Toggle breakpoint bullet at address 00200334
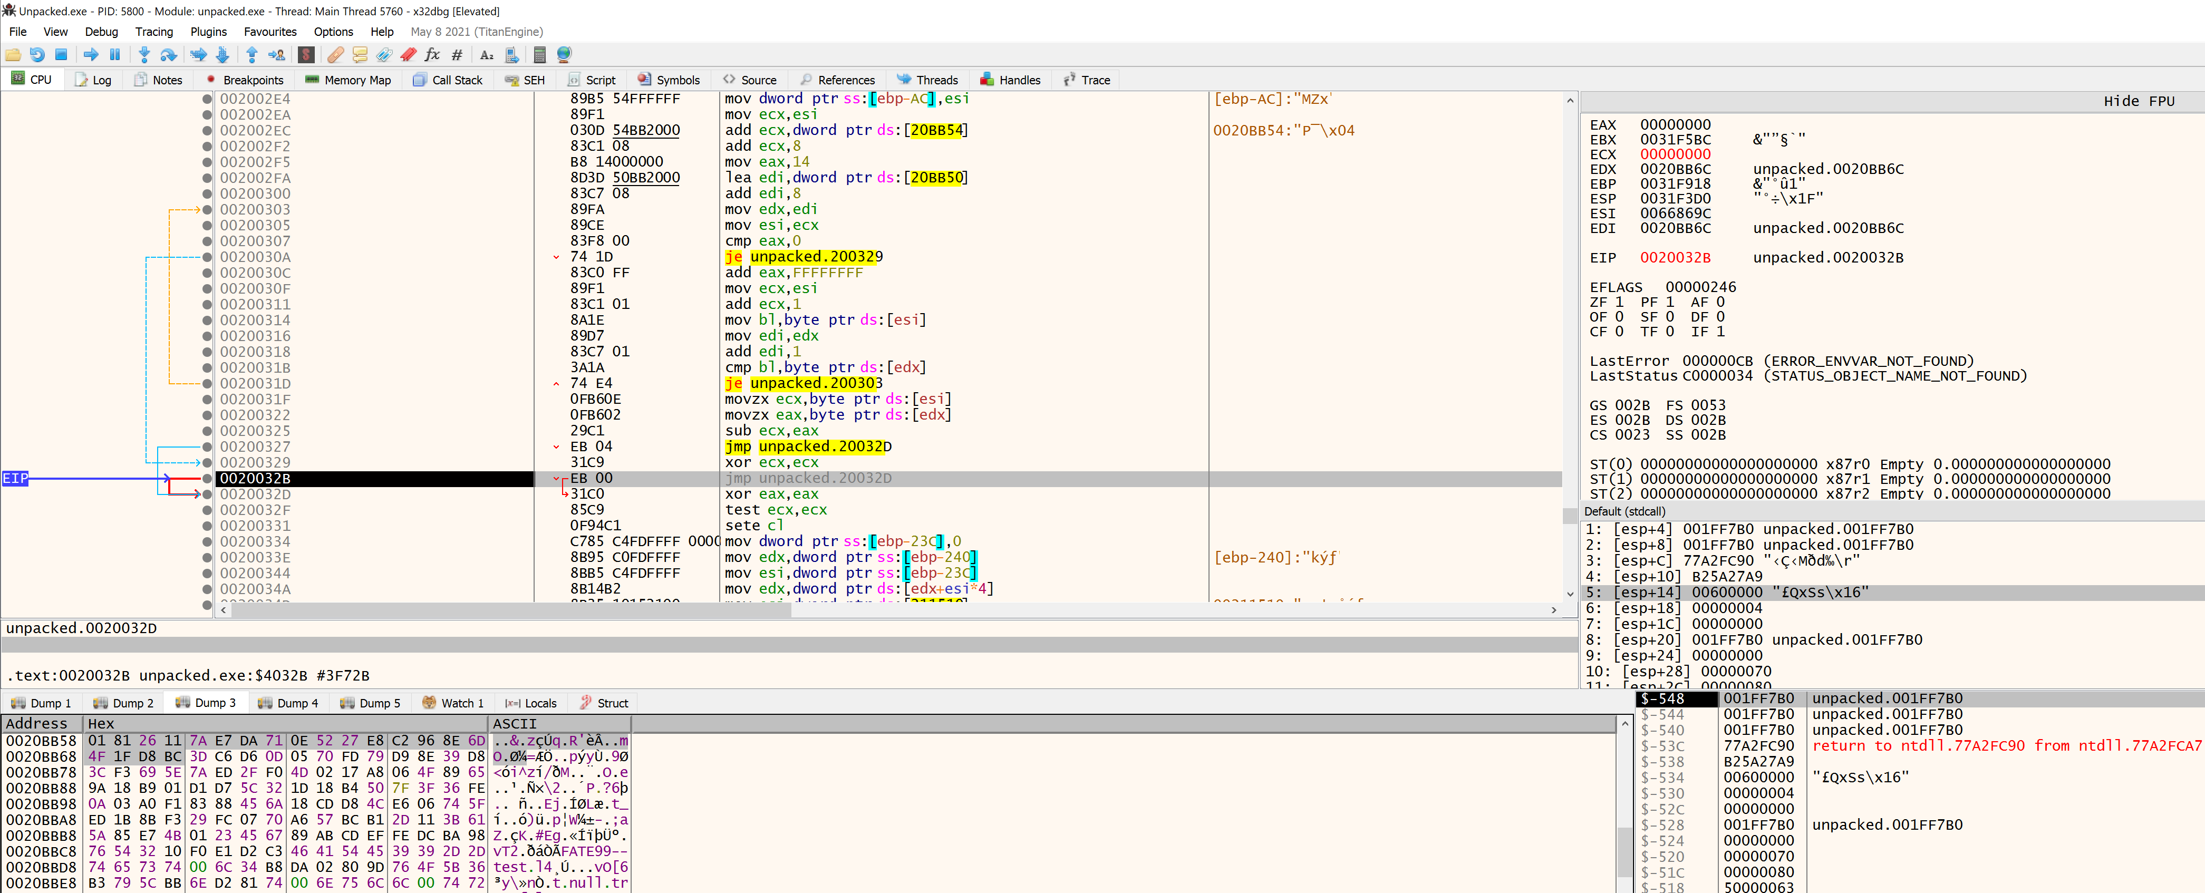Viewport: 2205px width, 893px height. coord(207,542)
